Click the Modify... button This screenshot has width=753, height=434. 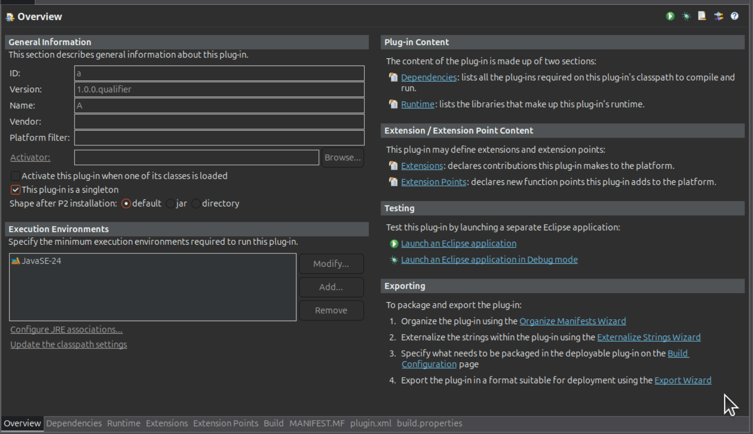(x=331, y=264)
